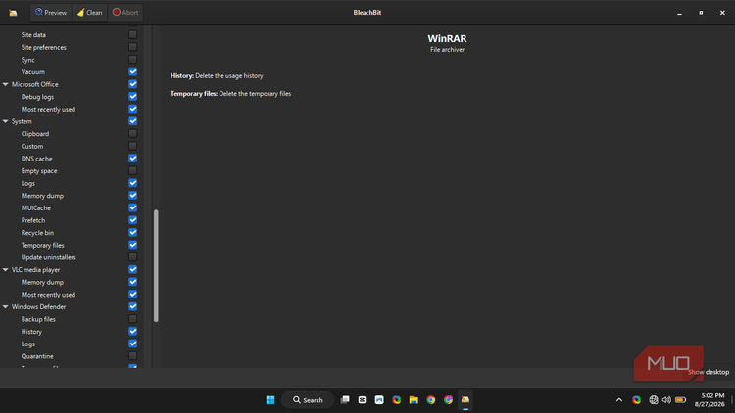Open the clock and date flyout

pos(710,400)
